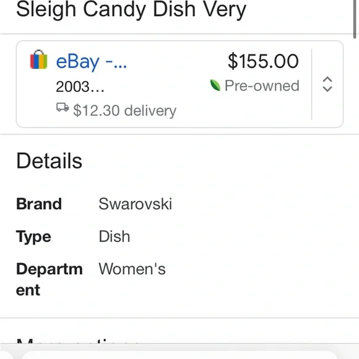The width and height of the screenshot is (359, 359).
Task: Select the Swarovski brand value
Action: [135, 204]
